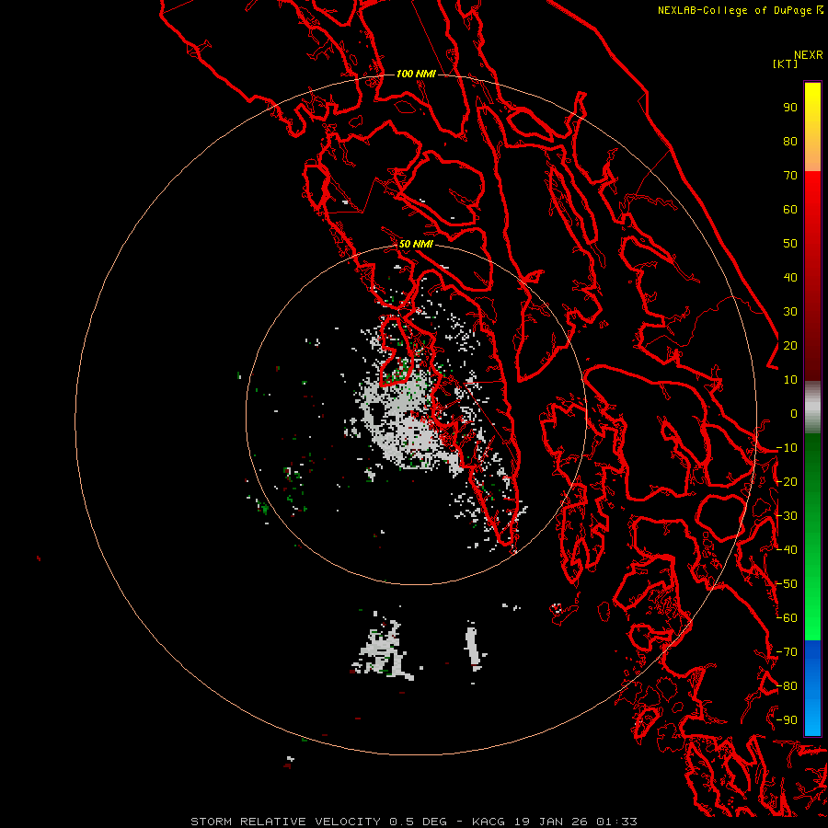The image size is (828, 828).
Task: Click the "KACG" radar station identifier
Action: (x=489, y=822)
